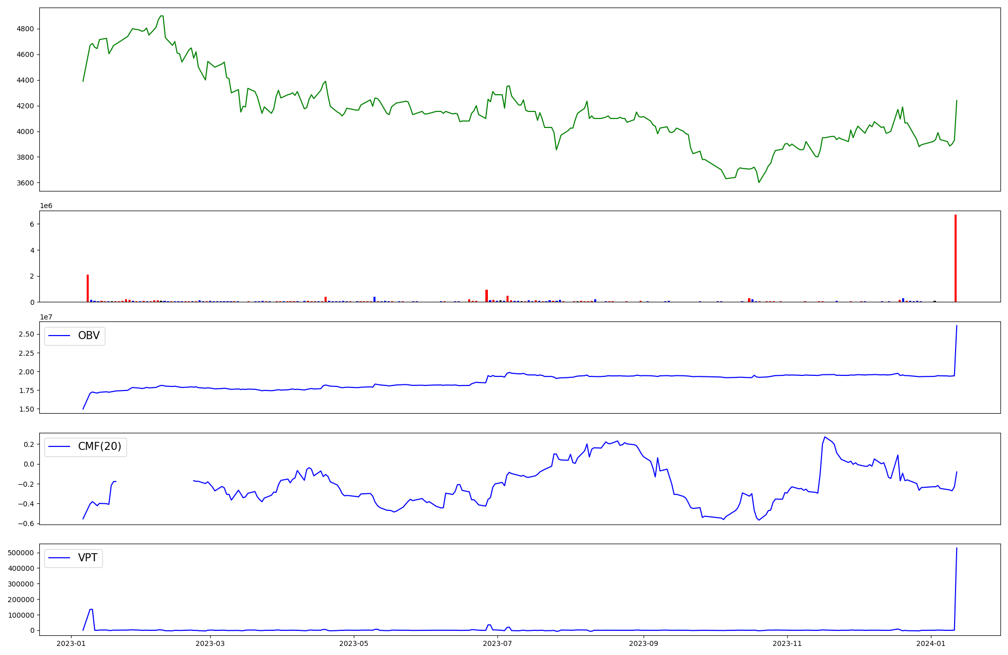Click the CMF(20) legend label
1008x655 pixels.
[x=99, y=446]
